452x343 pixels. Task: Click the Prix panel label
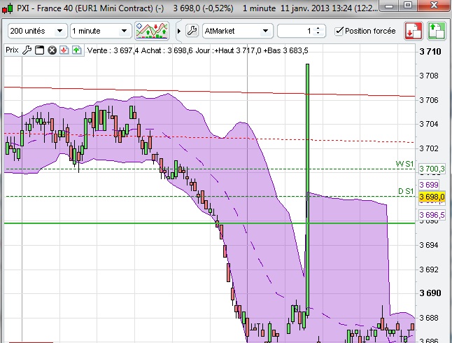click(12, 50)
